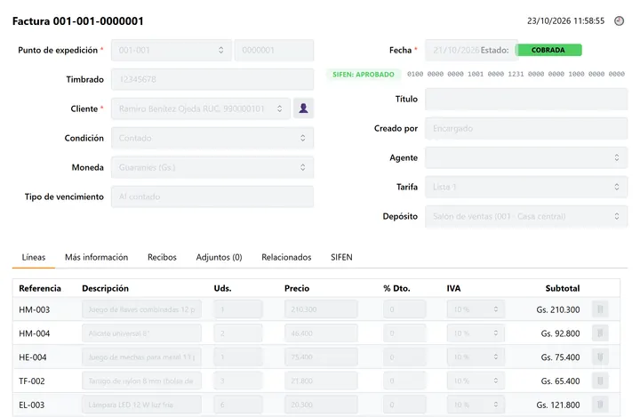Viewport: 640px width, 417px height.
Task: Open the IVA dropdown for HM-004
Action: coord(476,333)
